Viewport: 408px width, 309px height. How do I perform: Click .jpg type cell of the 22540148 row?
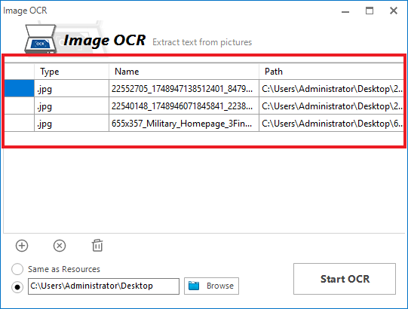(x=72, y=106)
